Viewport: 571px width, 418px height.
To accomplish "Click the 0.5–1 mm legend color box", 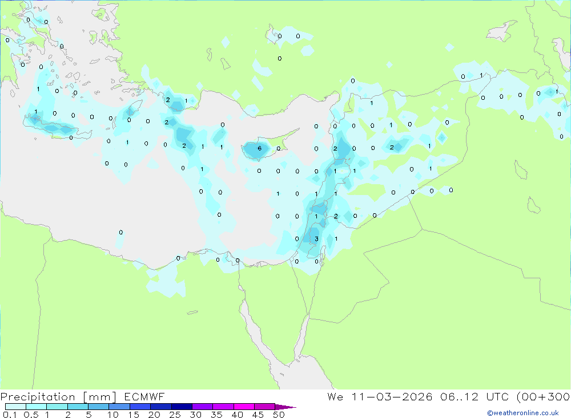I will 37,407.
